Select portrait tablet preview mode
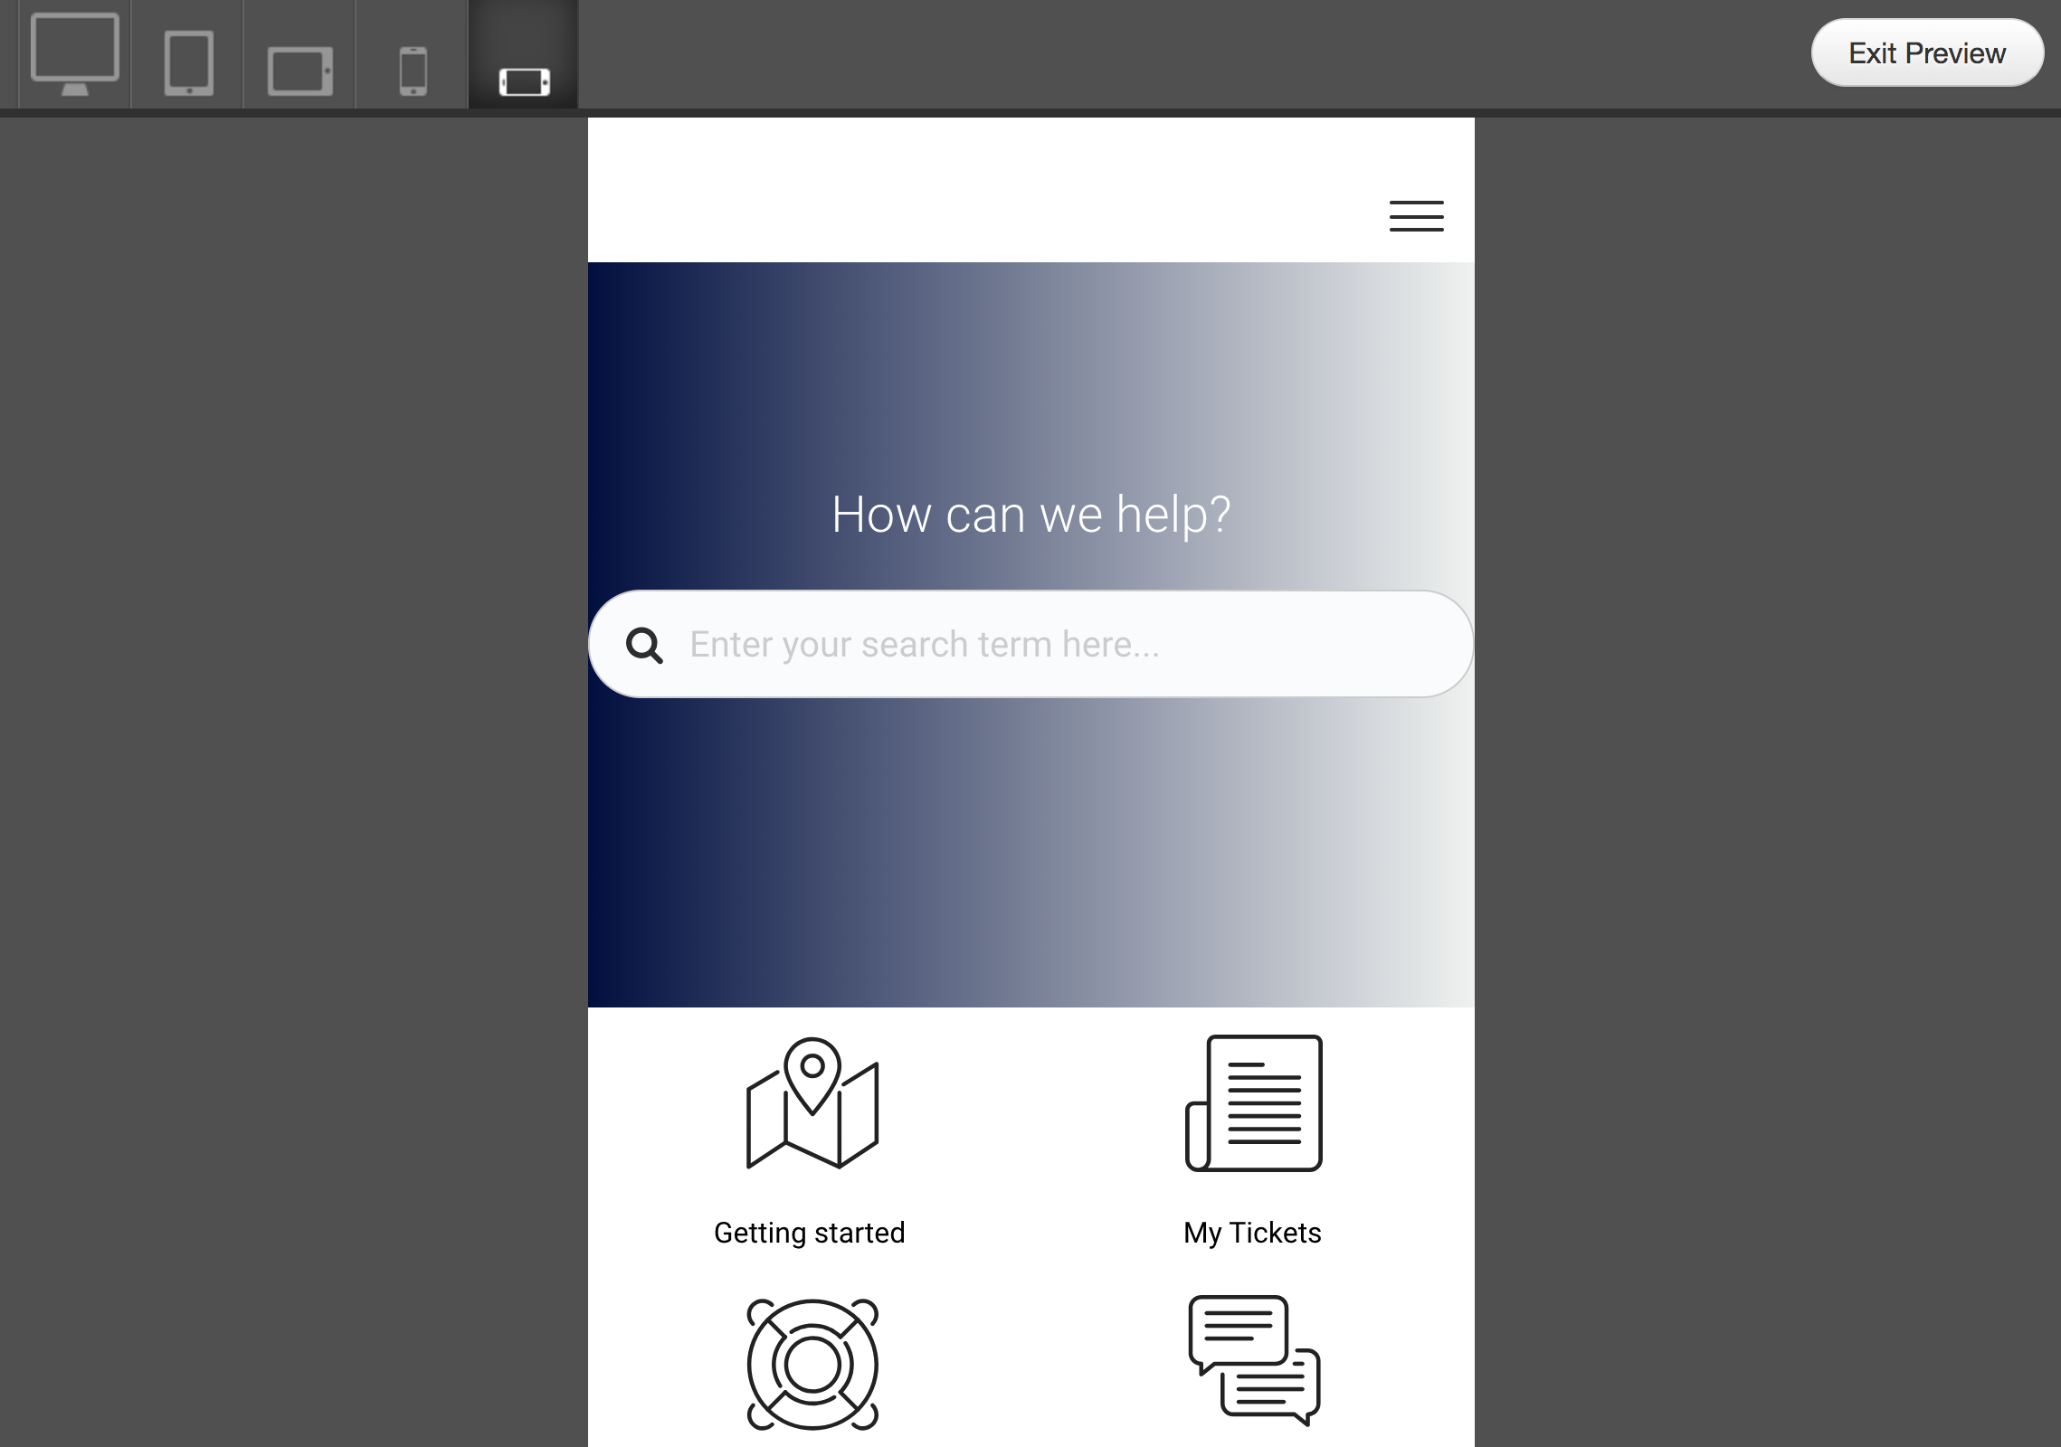The width and height of the screenshot is (2061, 1447). click(188, 61)
